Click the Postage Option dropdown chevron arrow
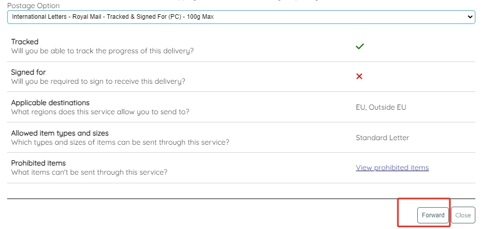This screenshot has height=229, width=483. click(470, 17)
